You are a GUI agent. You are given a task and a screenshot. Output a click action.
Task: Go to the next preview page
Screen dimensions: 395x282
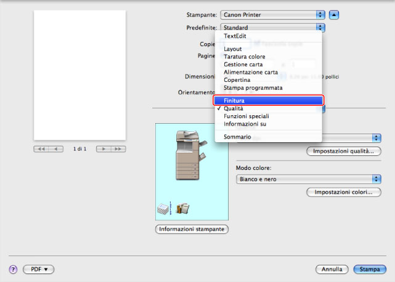(103, 149)
